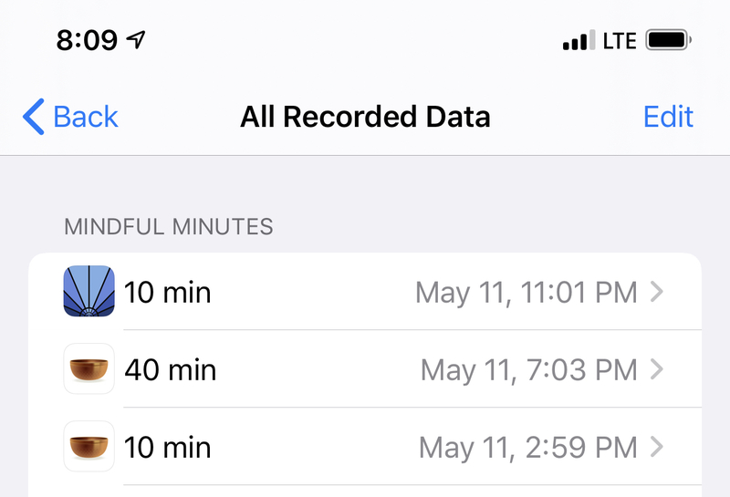Go Back to previous screen

pos(70,117)
